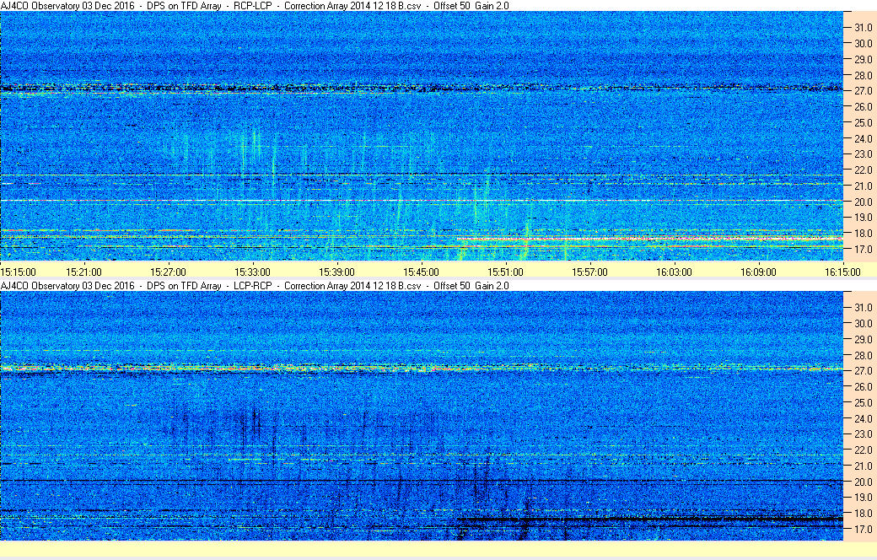Click 25.0 frequency label on RCP-LCP chart
Viewport: 877px width, 560px height.
(863, 122)
